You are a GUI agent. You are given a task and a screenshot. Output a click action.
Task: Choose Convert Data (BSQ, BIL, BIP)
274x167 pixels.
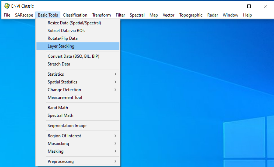[x=78, y=56]
